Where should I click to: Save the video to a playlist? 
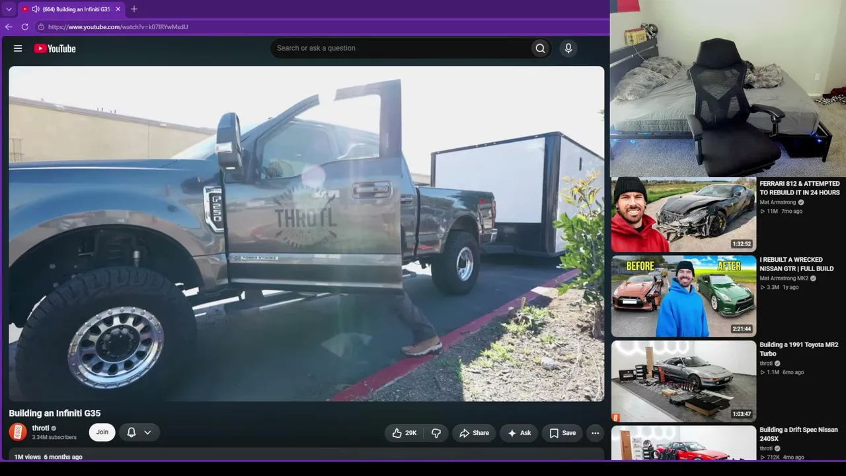tap(562, 433)
